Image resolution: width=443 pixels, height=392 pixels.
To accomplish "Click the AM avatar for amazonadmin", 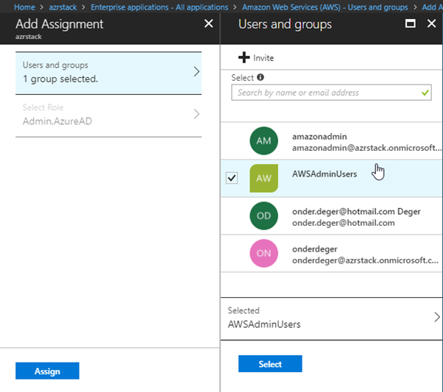I will (x=263, y=140).
